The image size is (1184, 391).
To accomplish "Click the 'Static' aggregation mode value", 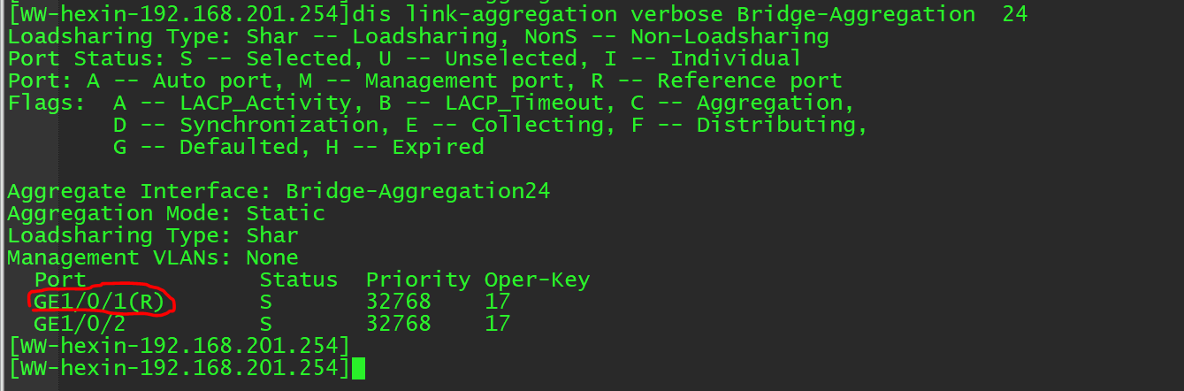I will pyautogui.click(x=286, y=213).
